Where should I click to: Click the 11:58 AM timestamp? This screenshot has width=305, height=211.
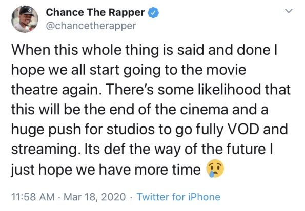(x=33, y=197)
